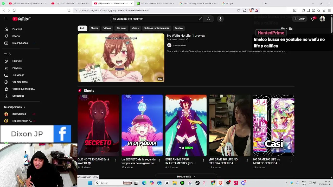Open options for Un SECRETO de la segunda short
The image size is (333, 187).
pyautogui.click(x=159, y=161)
